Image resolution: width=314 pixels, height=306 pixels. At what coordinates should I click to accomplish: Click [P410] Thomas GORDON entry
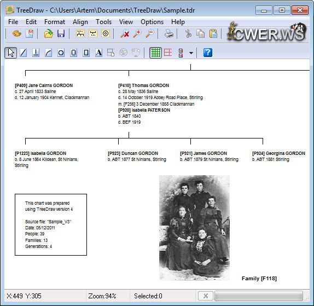point(143,85)
